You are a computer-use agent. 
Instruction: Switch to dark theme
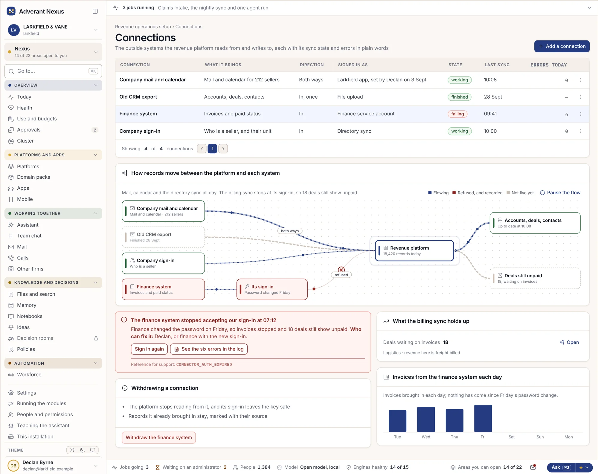click(83, 450)
